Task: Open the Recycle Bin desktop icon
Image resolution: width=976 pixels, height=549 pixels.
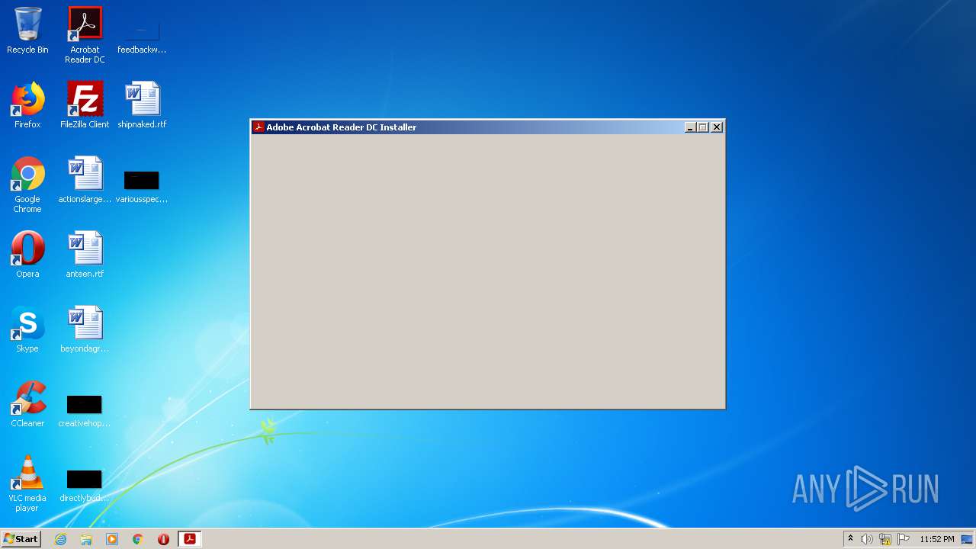Action: point(27,30)
